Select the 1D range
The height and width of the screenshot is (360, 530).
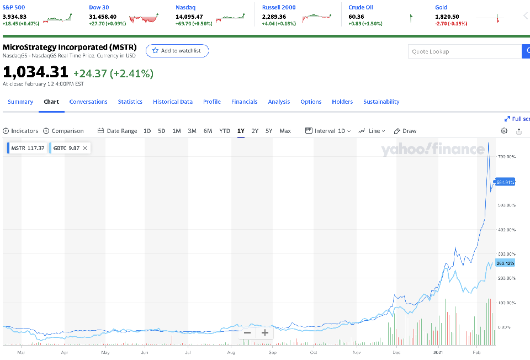(147, 131)
